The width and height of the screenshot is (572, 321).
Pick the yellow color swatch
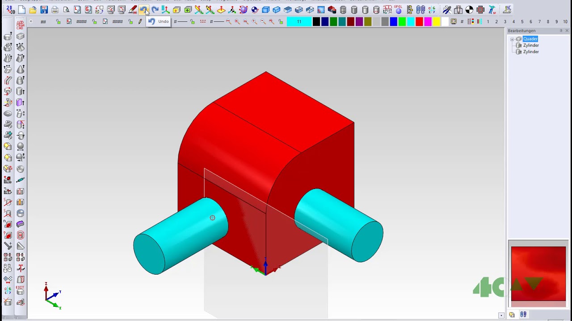click(436, 21)
